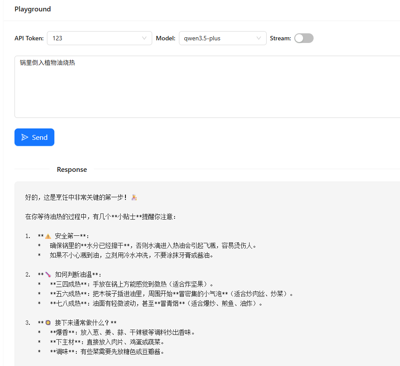Click the response line starting with 爆香
The height and width of the screenshot is (366, 400).
[122, 333]
